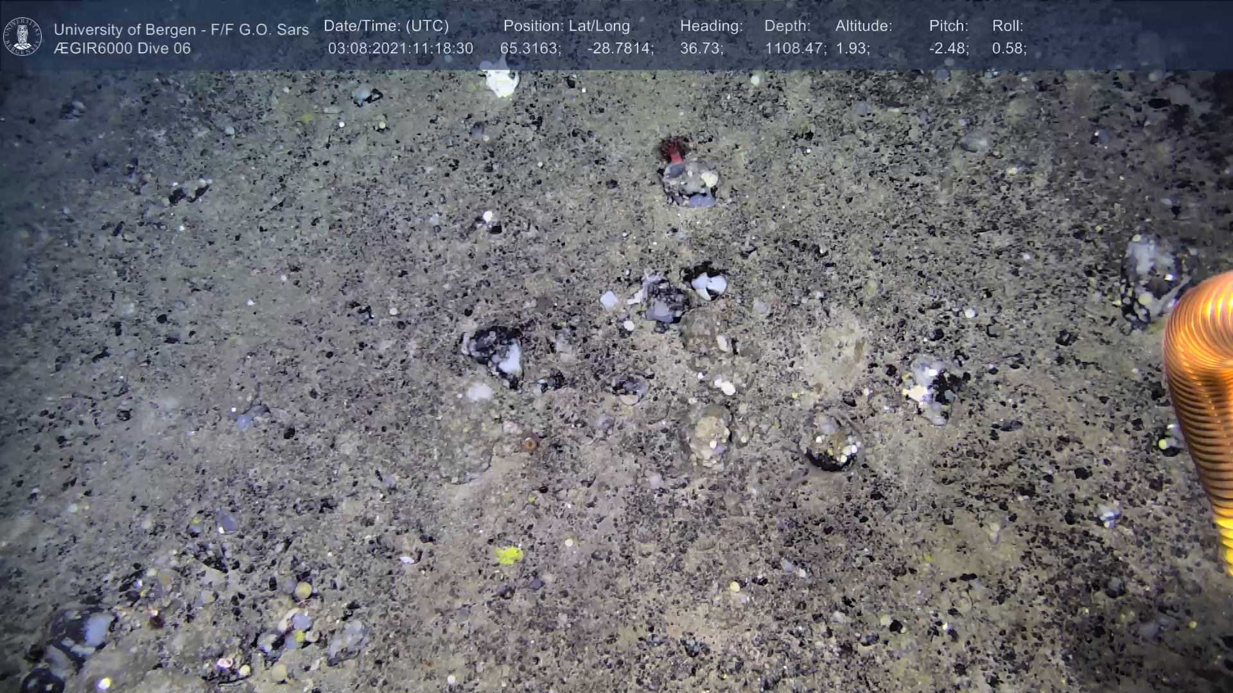The image size is (1233, 693).
Task: Click the Roll label
Action: 1008,26
